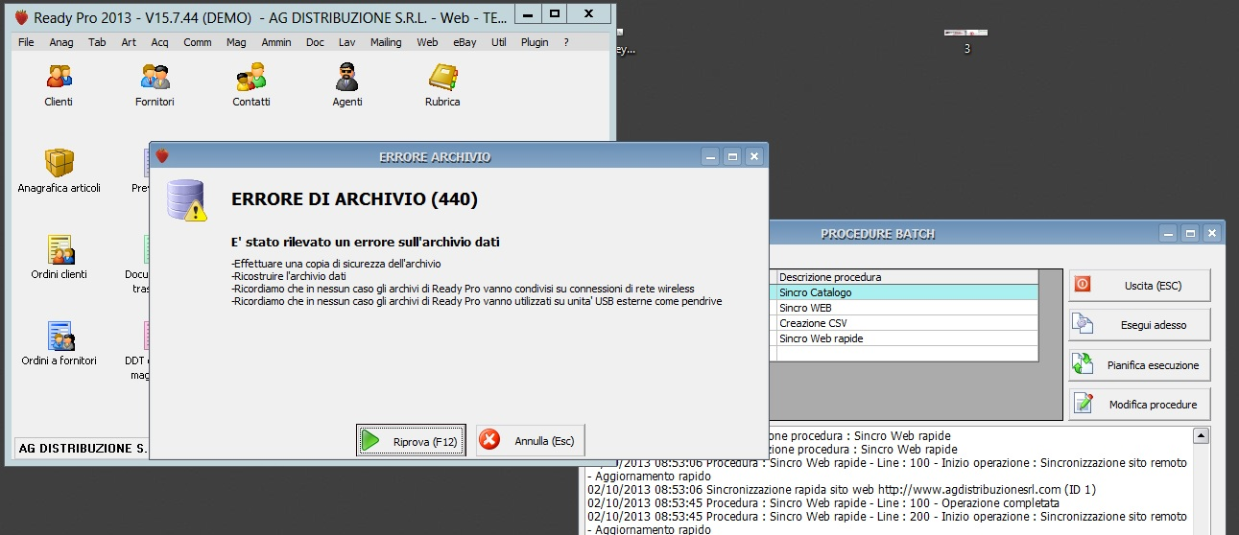Screen dimensions: 1239x535
Task: Click the log scrollbar up arrow
Action: pyautogui.click(x=1200, y=436)
